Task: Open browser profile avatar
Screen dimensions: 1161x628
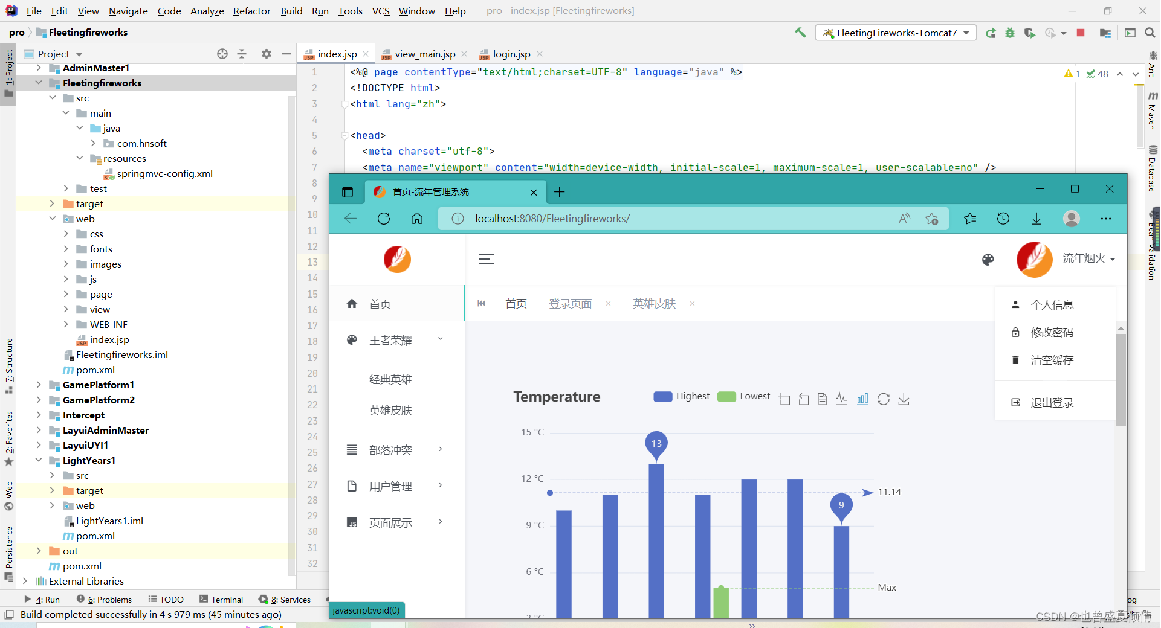Action: click(x=1072, y=219)
